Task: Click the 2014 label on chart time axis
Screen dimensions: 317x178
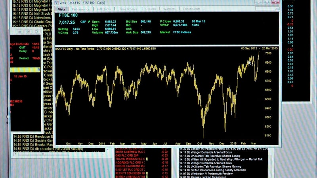Action: point(102,144)
